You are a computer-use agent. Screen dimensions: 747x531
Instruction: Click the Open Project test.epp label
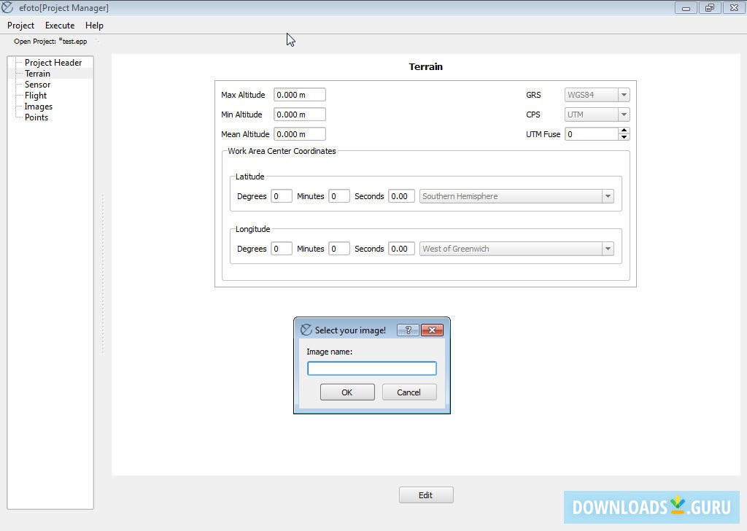point(50,42)
